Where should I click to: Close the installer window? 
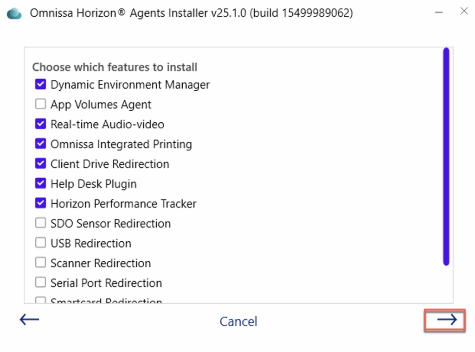[463, 11]
